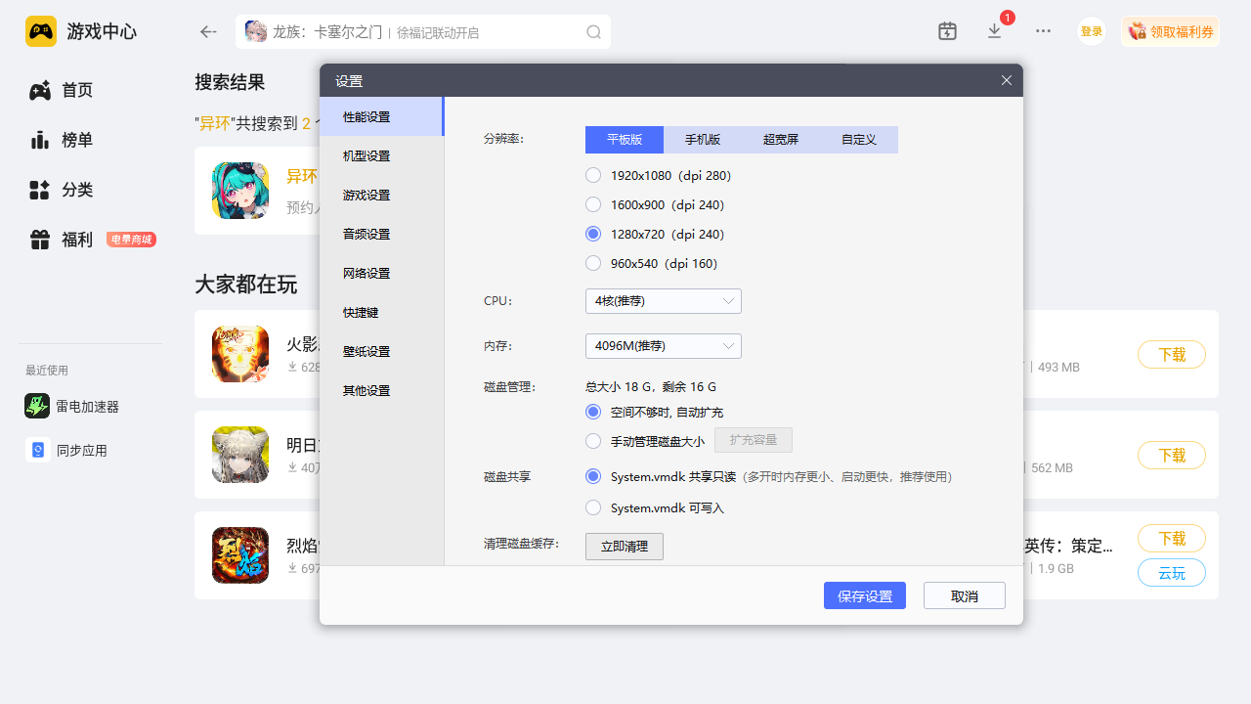The image size is (1251, 704).
Task: Click the back arrow icon
Action: tap(208, 31)
